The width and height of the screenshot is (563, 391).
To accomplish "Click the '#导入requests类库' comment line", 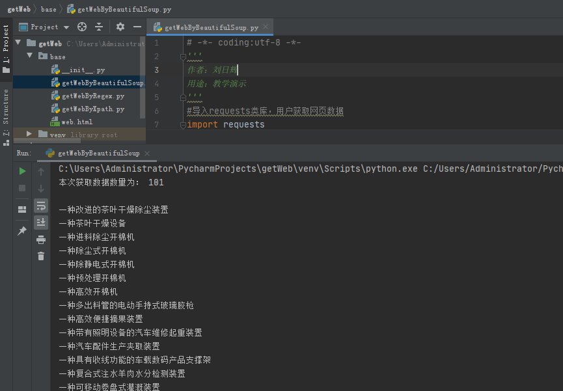I will (x=265, y=111).
